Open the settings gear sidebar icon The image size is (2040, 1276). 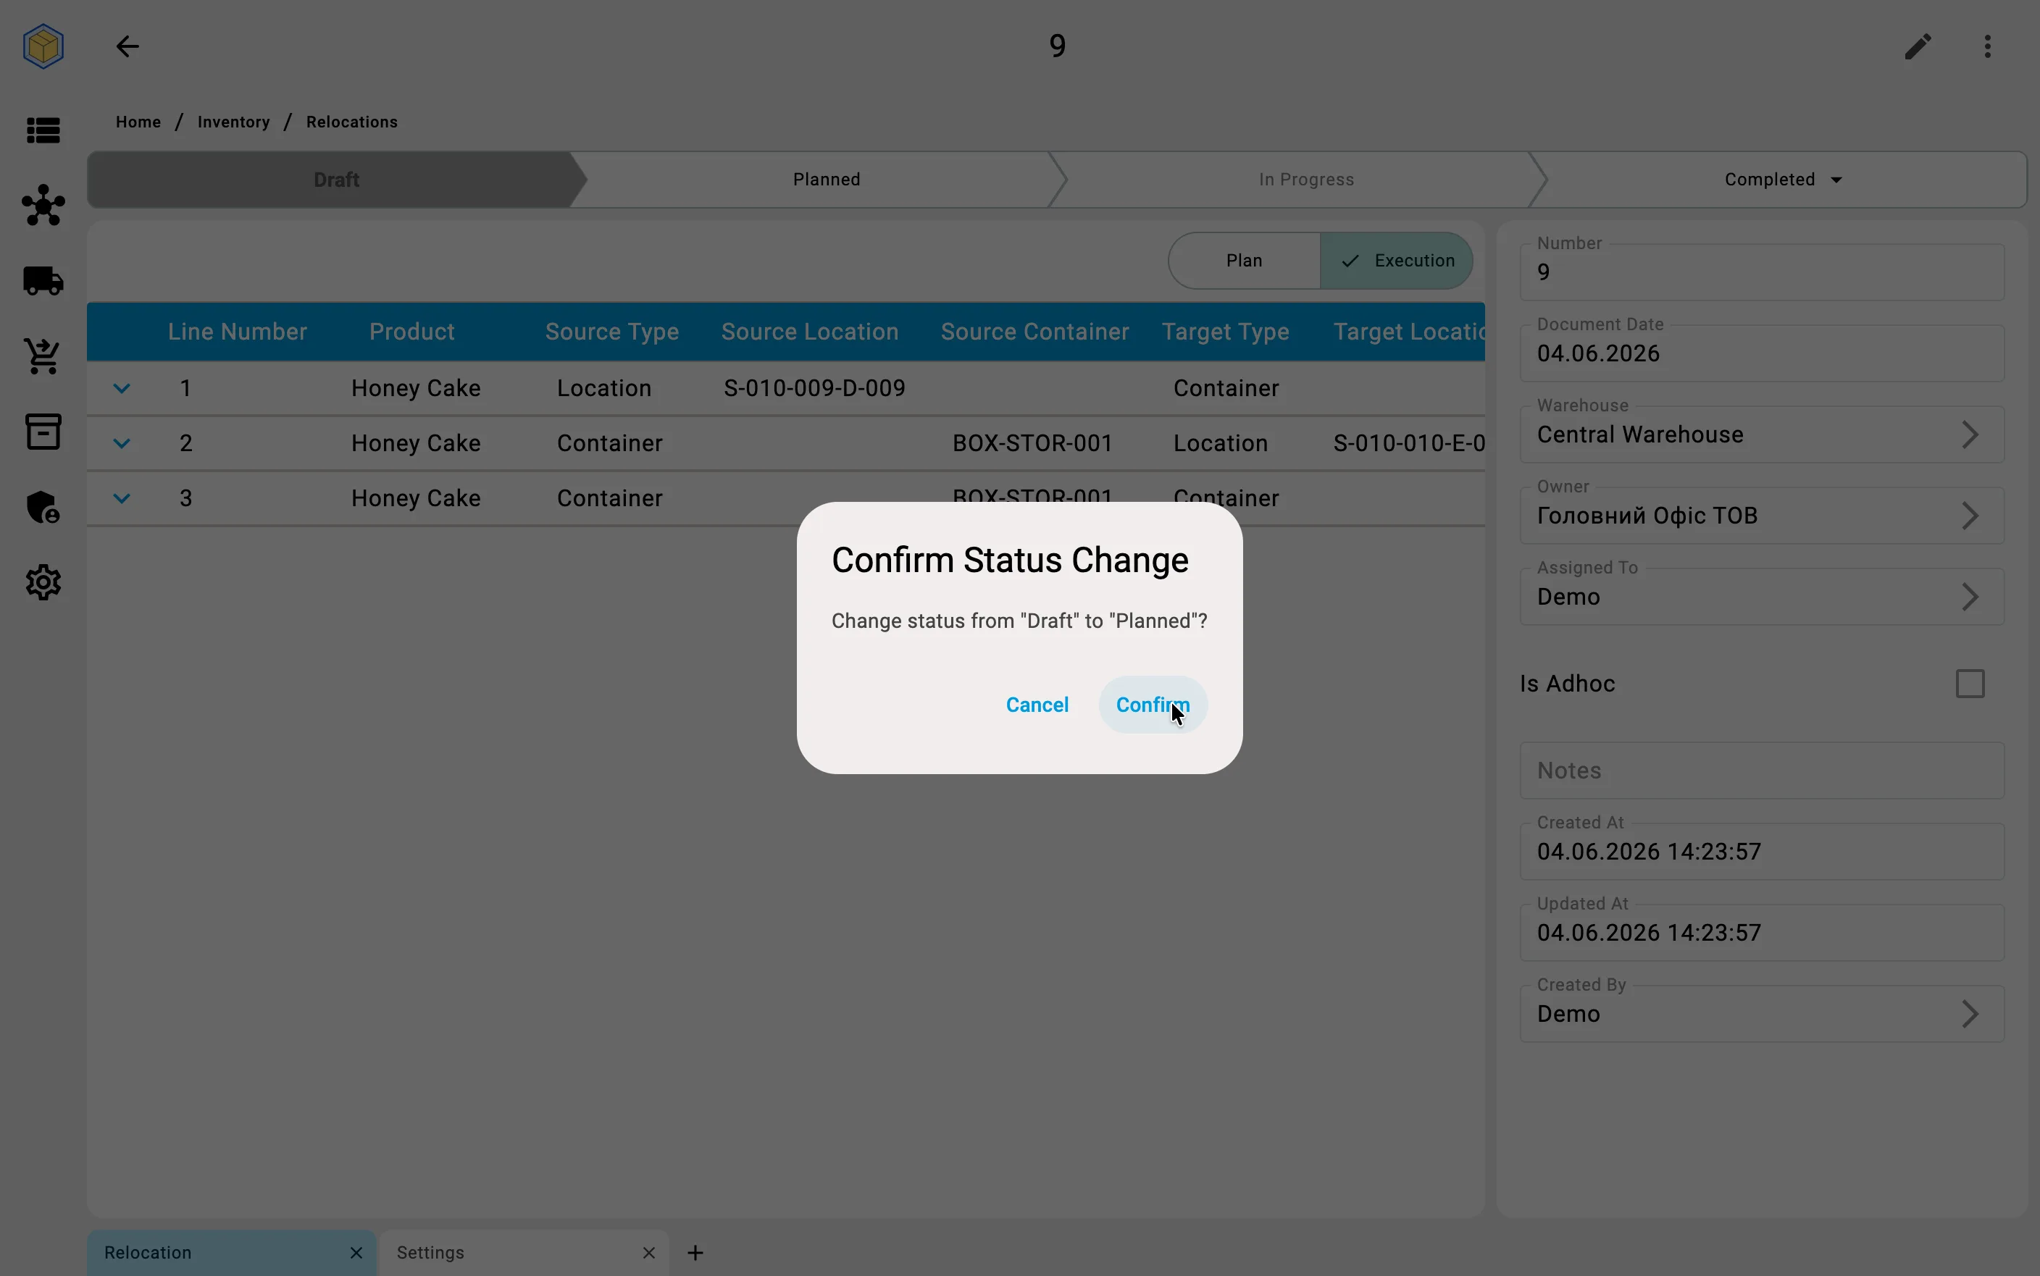43,582
